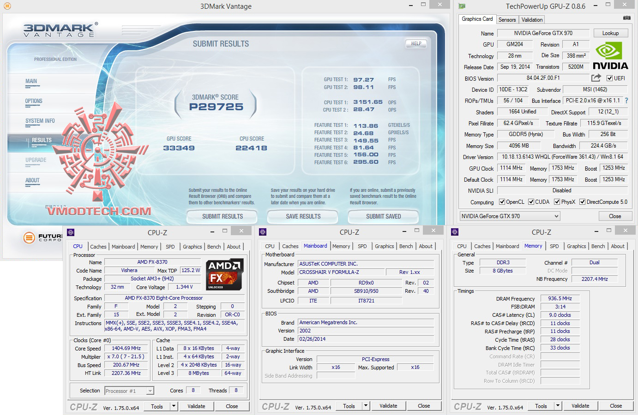
Task: Click the Close button in GPU-Z
Action: click(615, 216)
